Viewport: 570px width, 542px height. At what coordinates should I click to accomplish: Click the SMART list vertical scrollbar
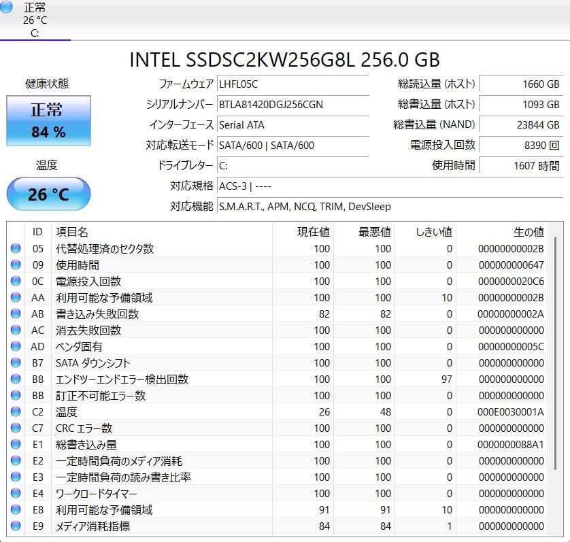[555, 354]
